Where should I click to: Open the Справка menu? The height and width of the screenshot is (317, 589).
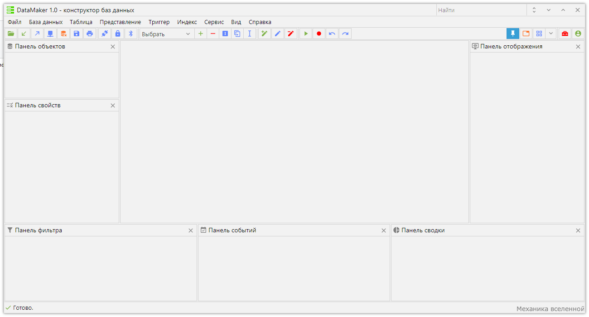[260, 22]
